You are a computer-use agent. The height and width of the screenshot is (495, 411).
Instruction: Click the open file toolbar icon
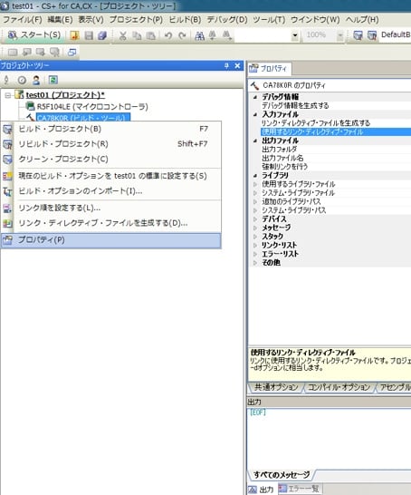(x=74, y=35)
